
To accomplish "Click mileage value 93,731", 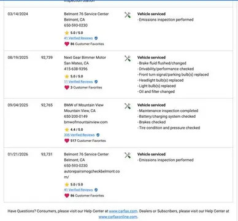I will [47, 154].
